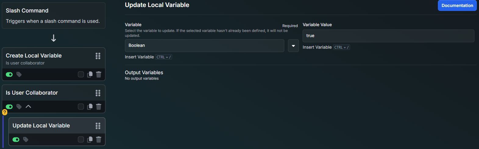Click drag handle on Is User Collaborator
The height and width of the screenshot is (149, 479).
pyautogui.click(x=98, y=93)
